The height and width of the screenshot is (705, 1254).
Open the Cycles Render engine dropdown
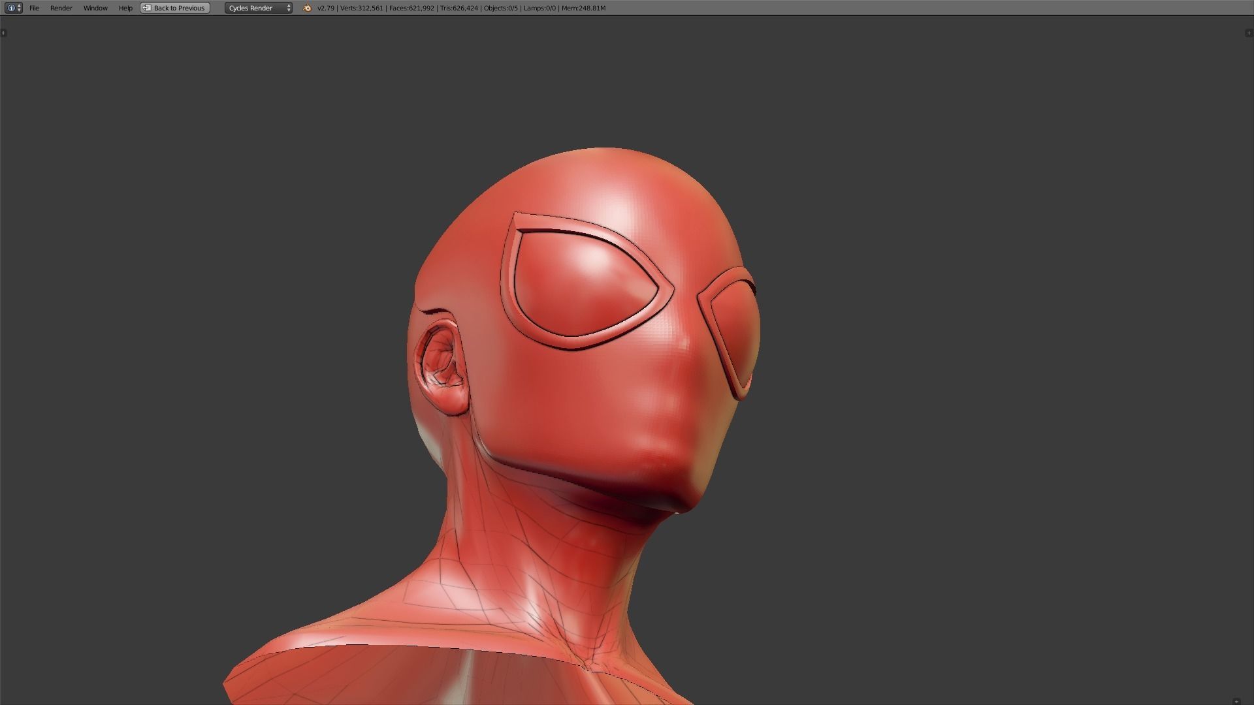tap(259, 8)
